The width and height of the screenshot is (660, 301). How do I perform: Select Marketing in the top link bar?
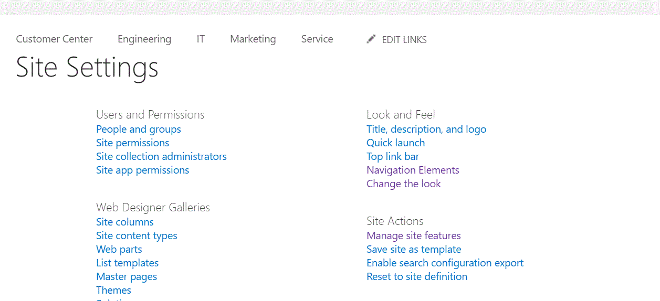click(x=253, y=39)
